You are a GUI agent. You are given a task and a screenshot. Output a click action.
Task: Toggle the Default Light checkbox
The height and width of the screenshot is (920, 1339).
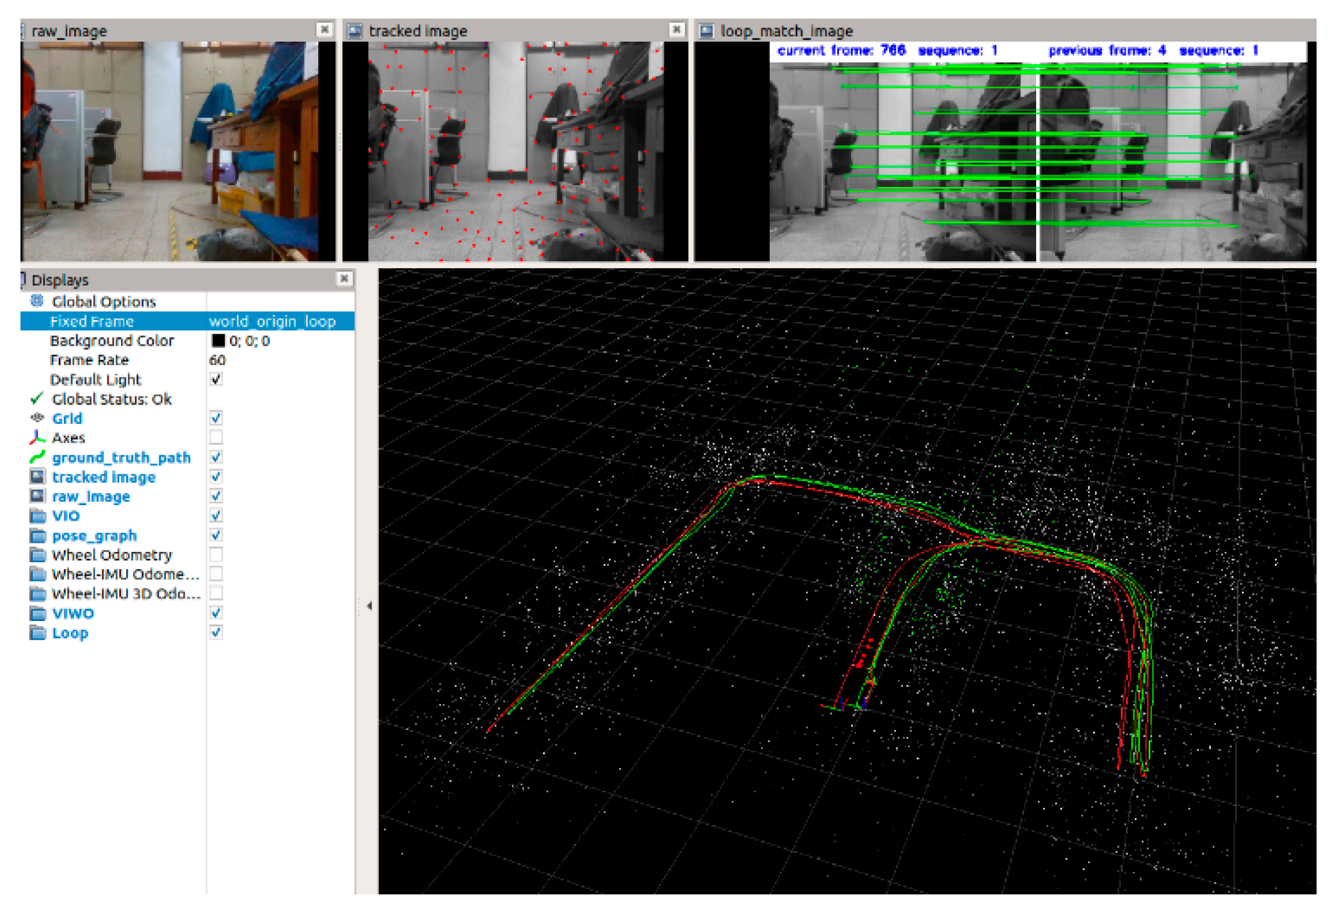click(x=216, y=380)
